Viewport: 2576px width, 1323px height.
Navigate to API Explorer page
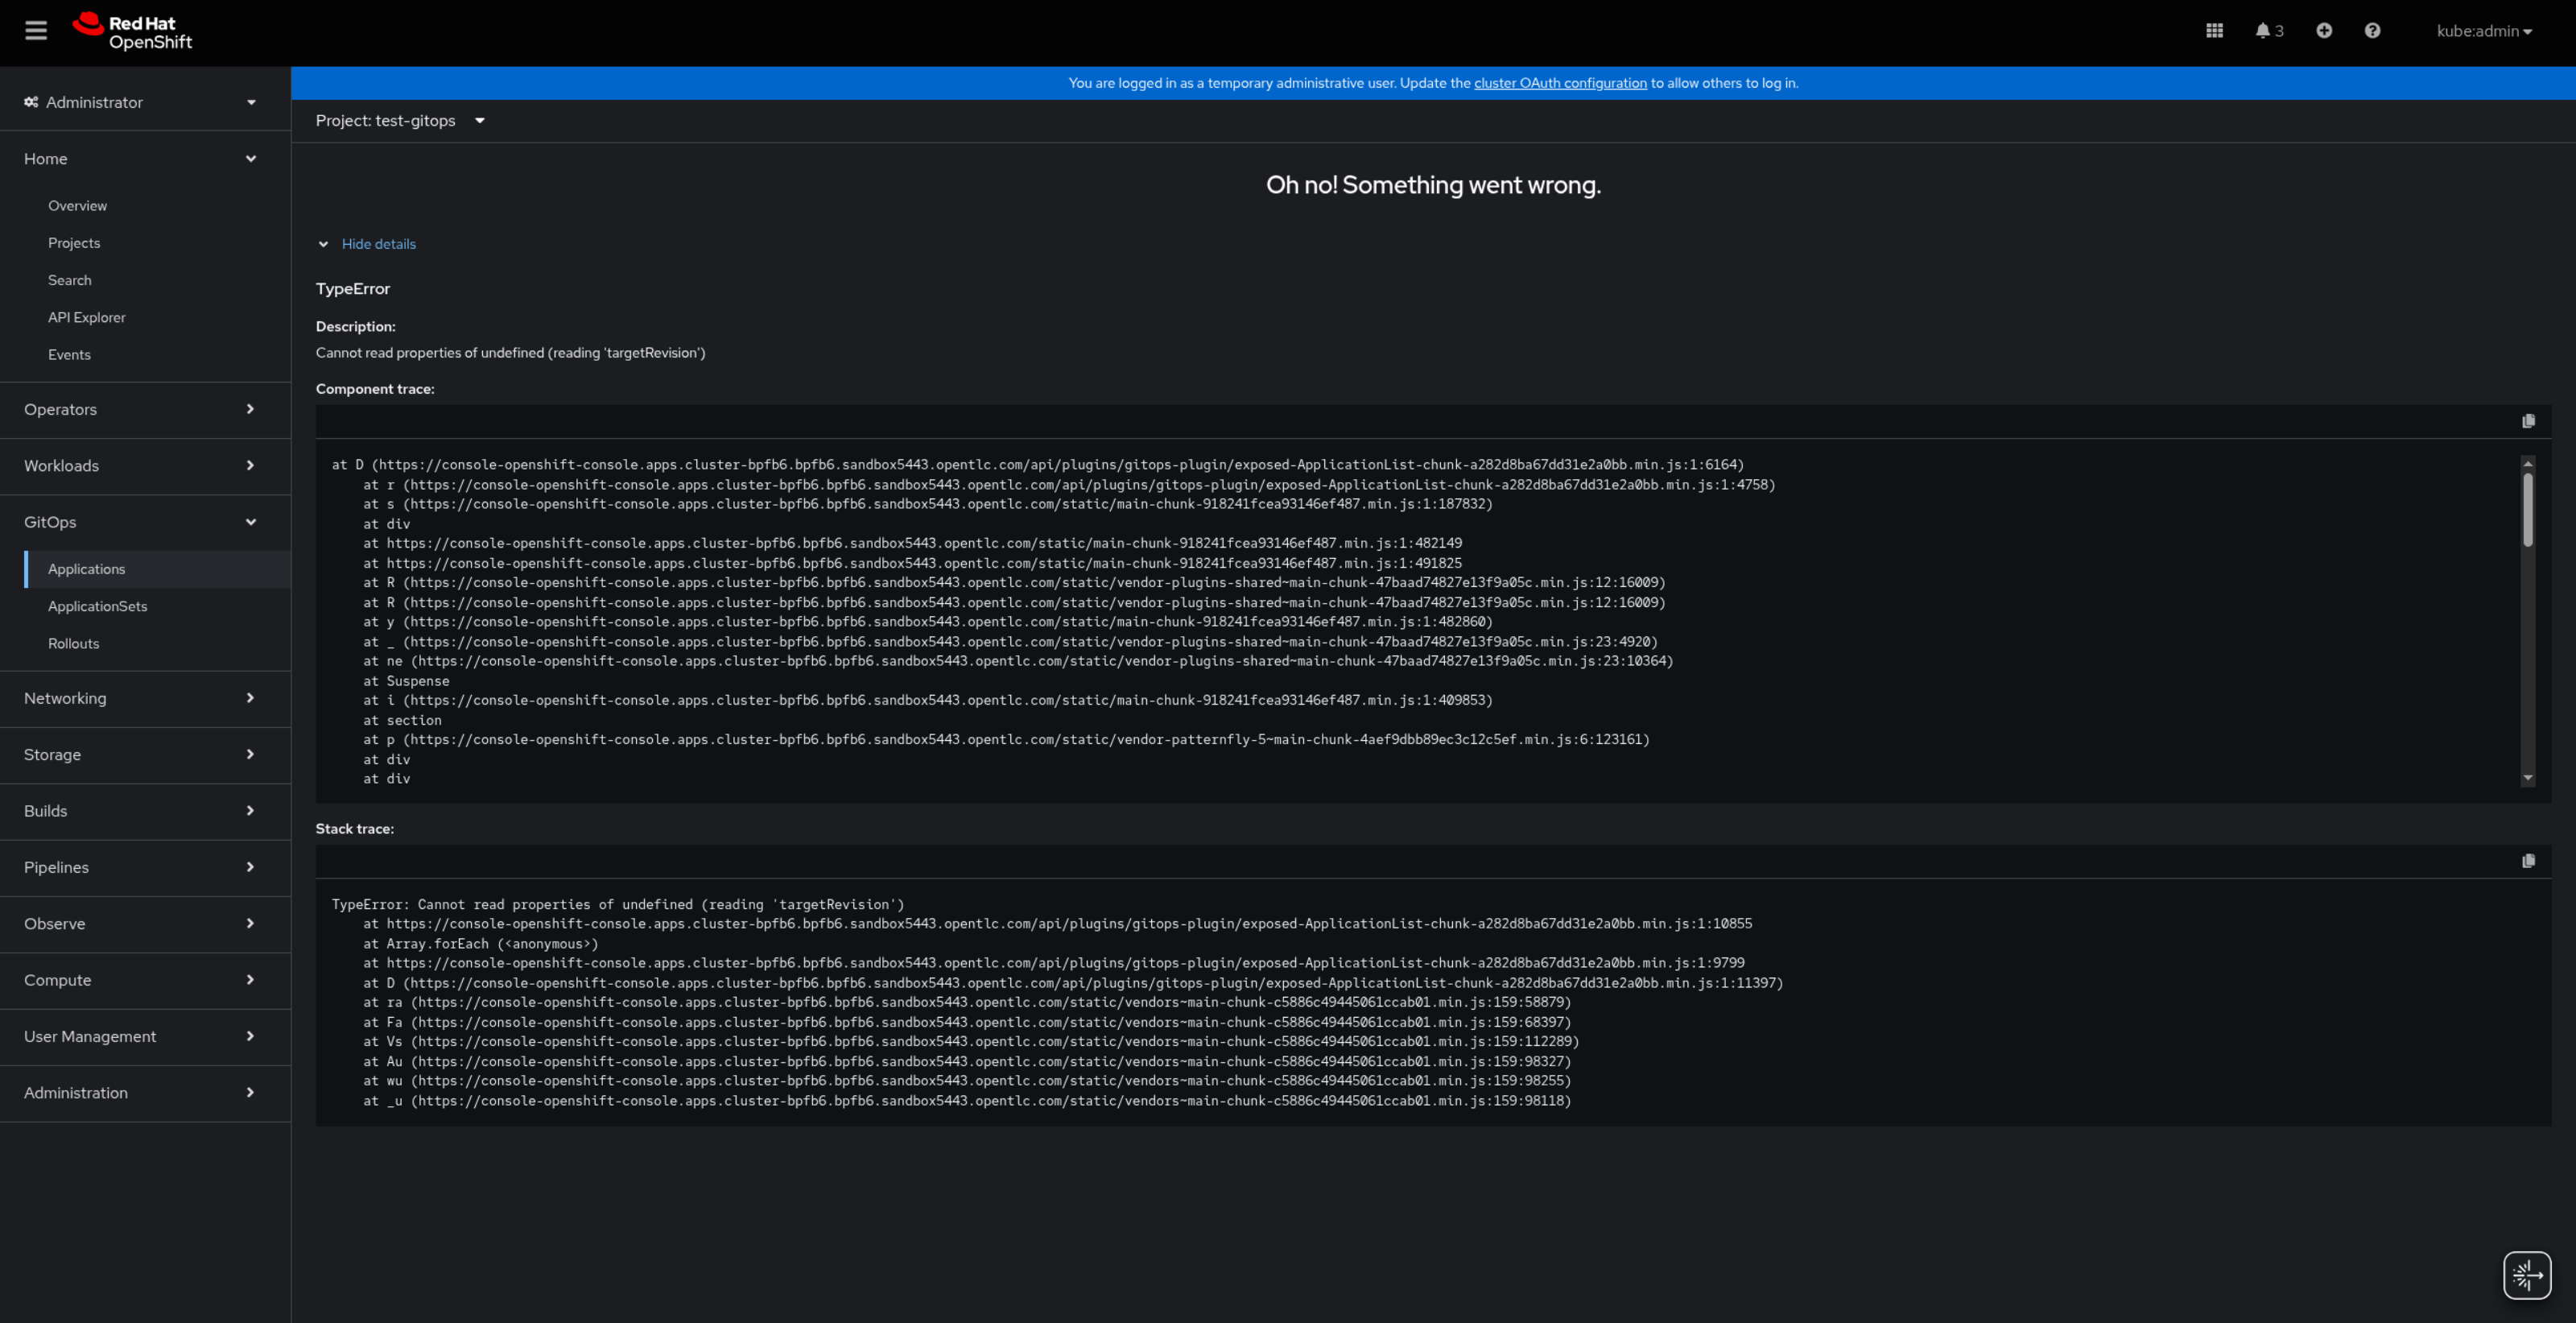(x=86, y=317)
